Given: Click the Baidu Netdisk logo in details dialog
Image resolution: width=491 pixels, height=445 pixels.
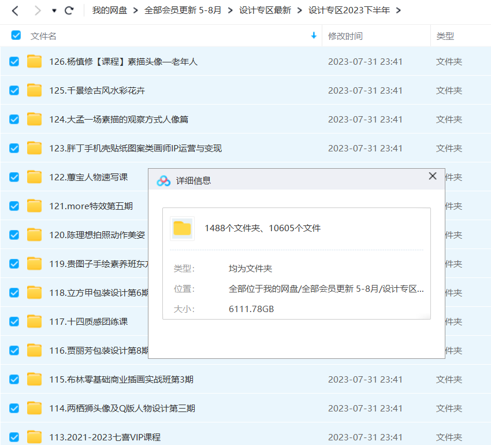Looking at the screenshot, I should coord(163,180).
